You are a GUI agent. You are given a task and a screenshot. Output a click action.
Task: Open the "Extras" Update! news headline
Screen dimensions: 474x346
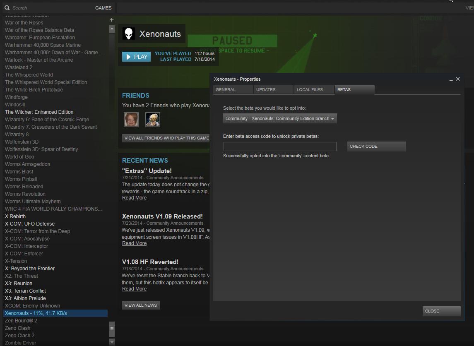click(x=147, y=171)
